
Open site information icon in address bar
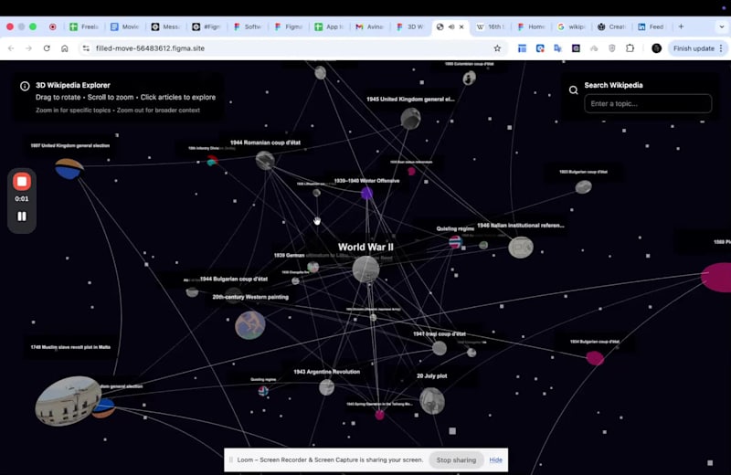86,48
